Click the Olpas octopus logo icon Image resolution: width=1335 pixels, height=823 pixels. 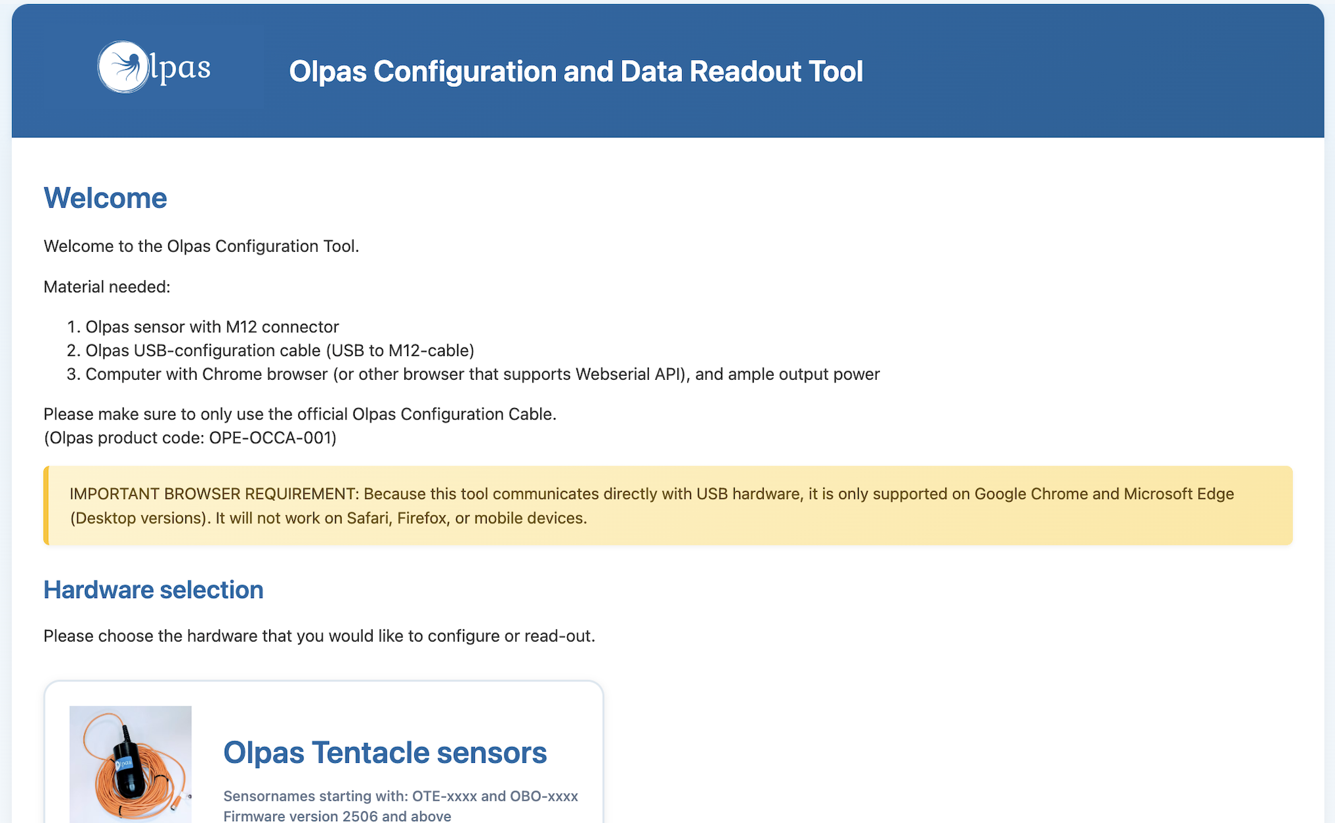click(x=123, y=67)
